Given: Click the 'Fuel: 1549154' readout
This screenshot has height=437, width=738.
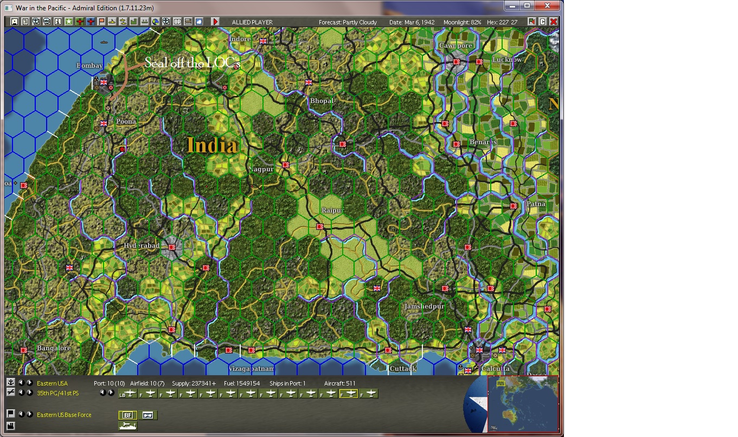Looking at the screenshot, I should coord(242,383).
